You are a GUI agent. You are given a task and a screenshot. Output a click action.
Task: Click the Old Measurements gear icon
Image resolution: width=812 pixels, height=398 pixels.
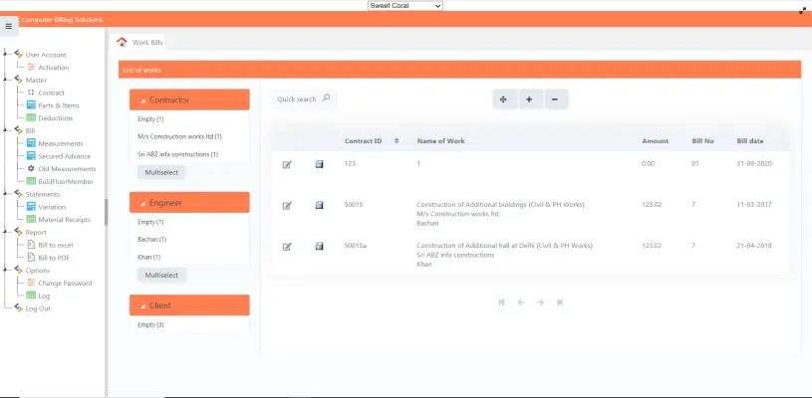point(31,168)
